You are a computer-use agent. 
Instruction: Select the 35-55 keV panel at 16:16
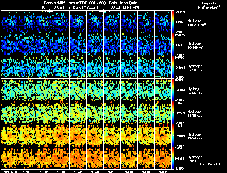(x=146, y=90)
